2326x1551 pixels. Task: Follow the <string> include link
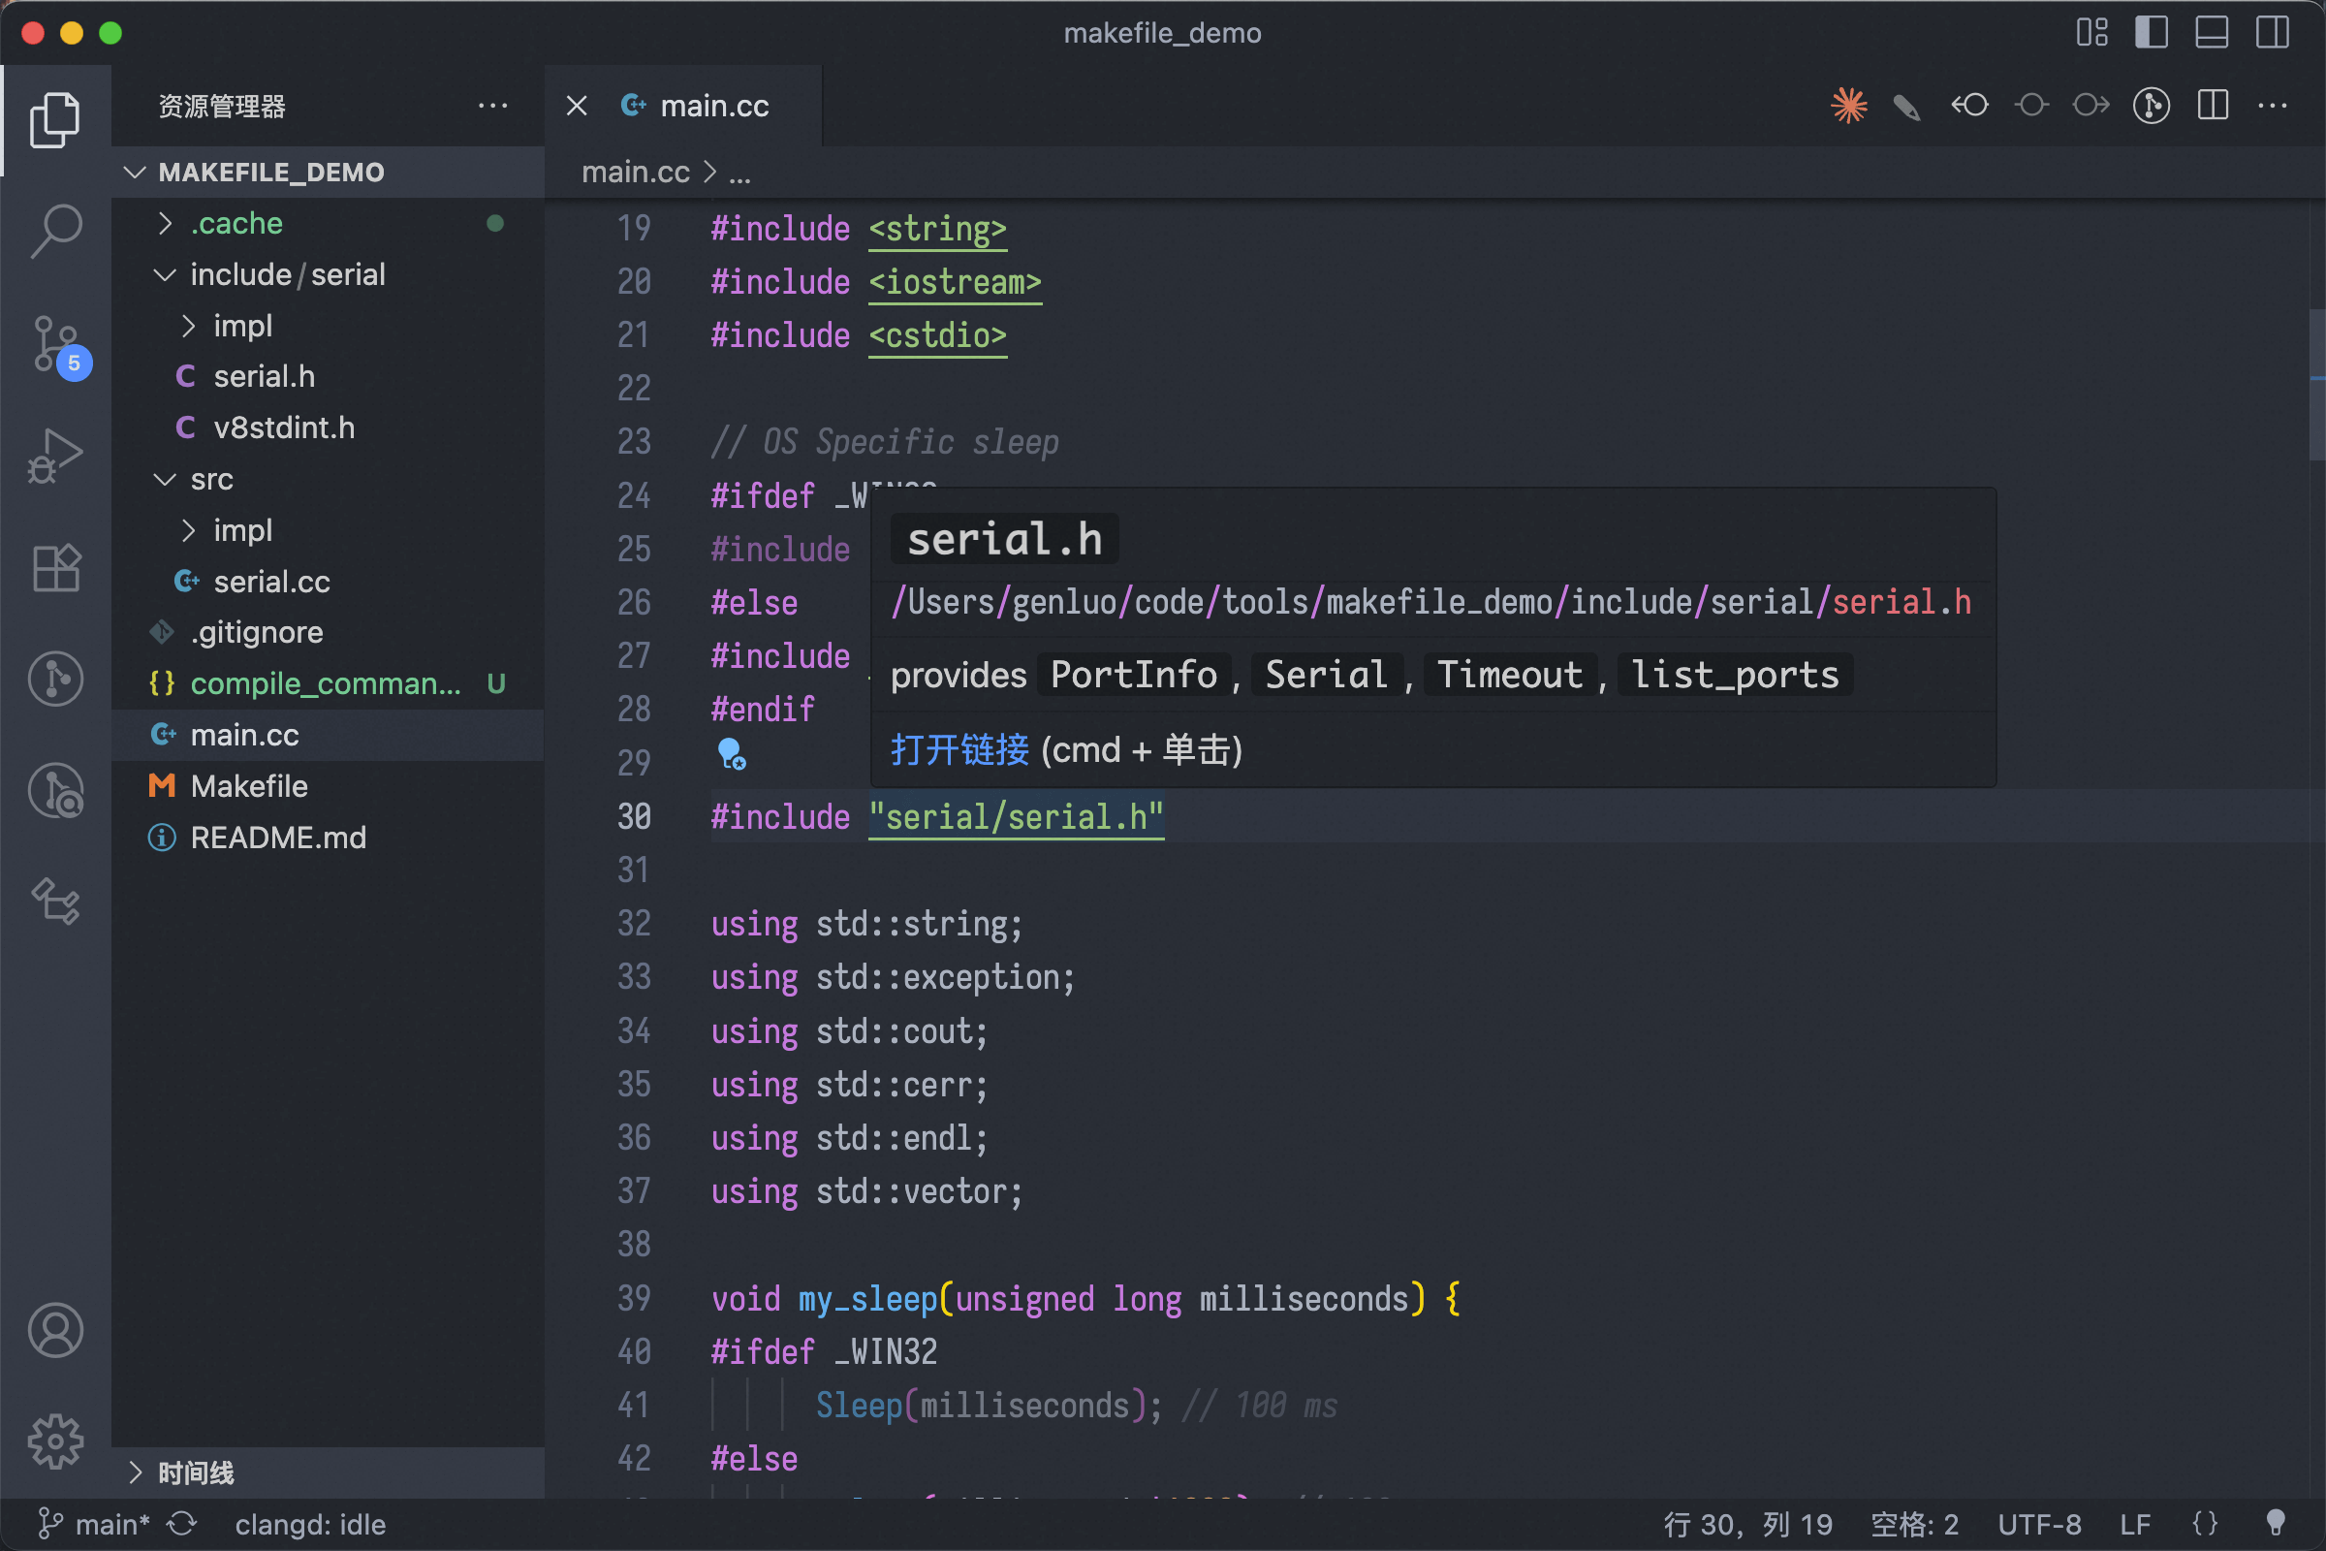(x=937, y=229)
